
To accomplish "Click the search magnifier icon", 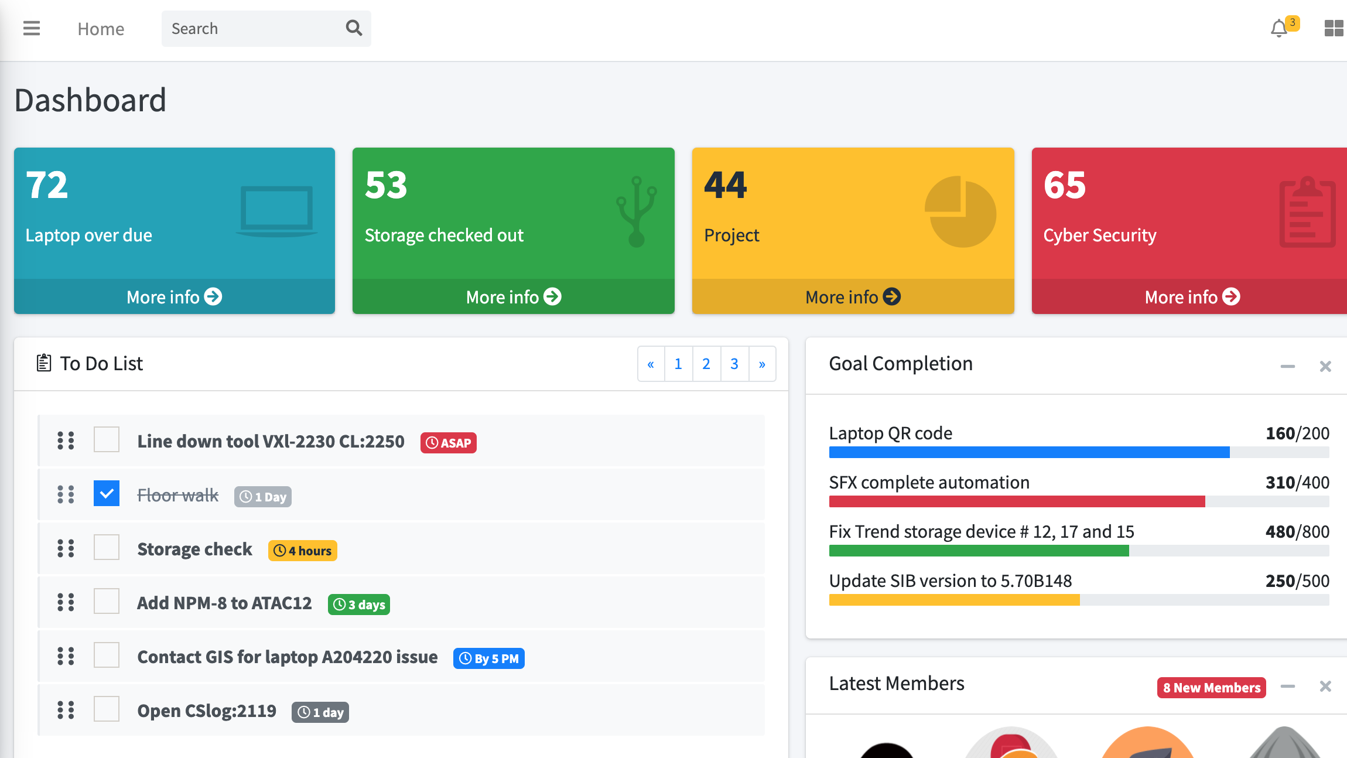I will tap(354, 28).
